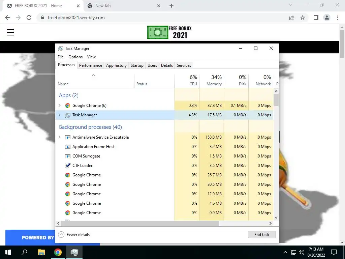Sort processes by the Name column
Viewport: 345px width, 259px height.
pos(95,81)
